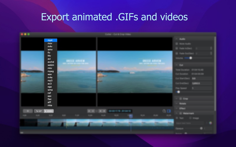Viewport: 236px width, 147px height.
Task: Choose flac audio format
Action: (x=51, y=99)
